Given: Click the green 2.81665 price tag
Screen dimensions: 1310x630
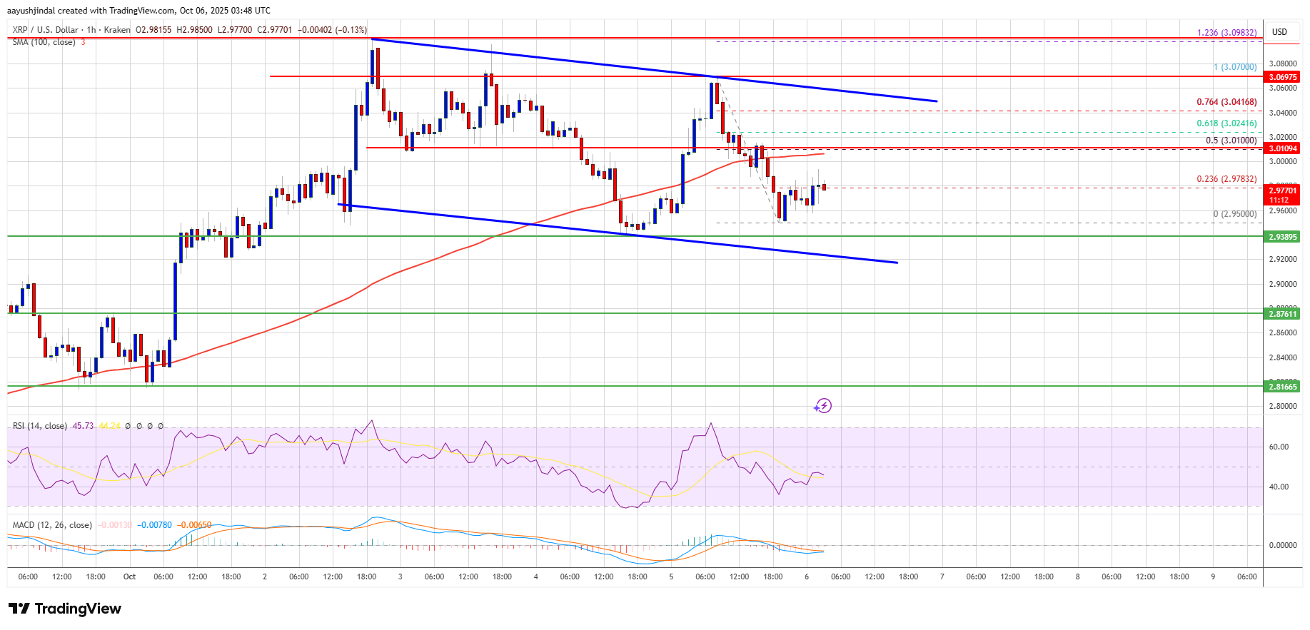Looking at the screenshot, I should point(1282,387).
